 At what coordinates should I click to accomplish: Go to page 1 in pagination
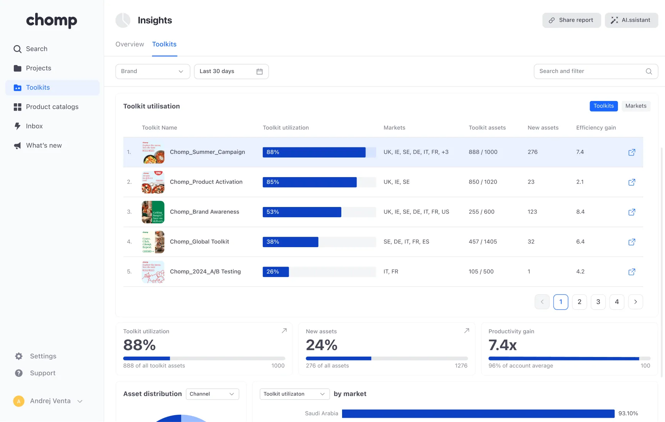[561, 302]
